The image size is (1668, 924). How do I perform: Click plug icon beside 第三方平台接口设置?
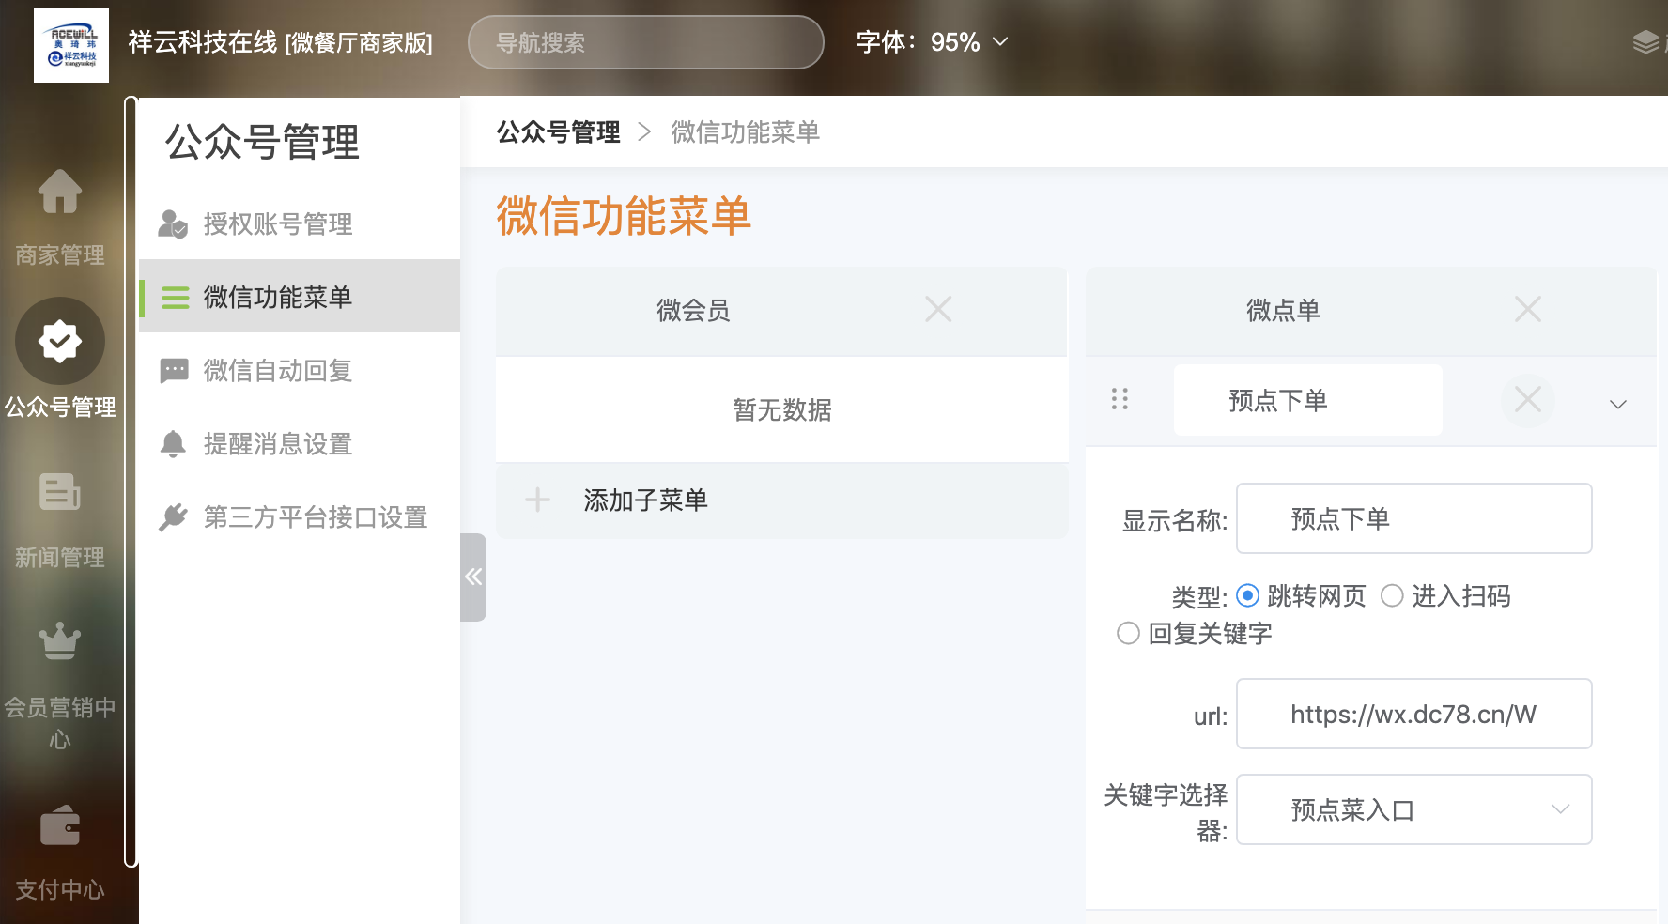(x=173, y=516)
